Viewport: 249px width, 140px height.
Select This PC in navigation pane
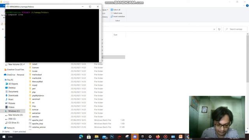pyautogui.click(x=9, y=80)
